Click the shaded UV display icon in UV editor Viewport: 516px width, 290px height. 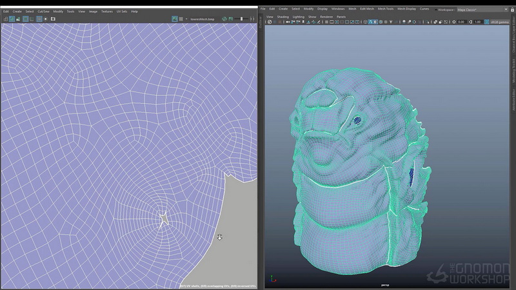pos(12,19)
